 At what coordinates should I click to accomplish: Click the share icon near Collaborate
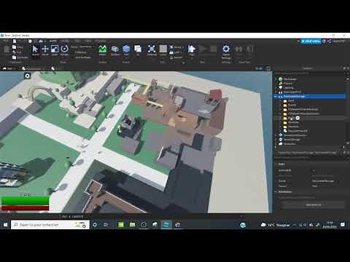coord(330,41)
